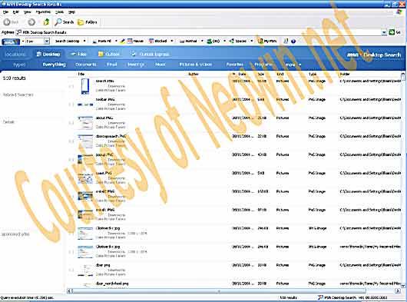The image size is (407, 302).
Task: Open Spaces from the MSN toolbar
Action: [237, 41]
